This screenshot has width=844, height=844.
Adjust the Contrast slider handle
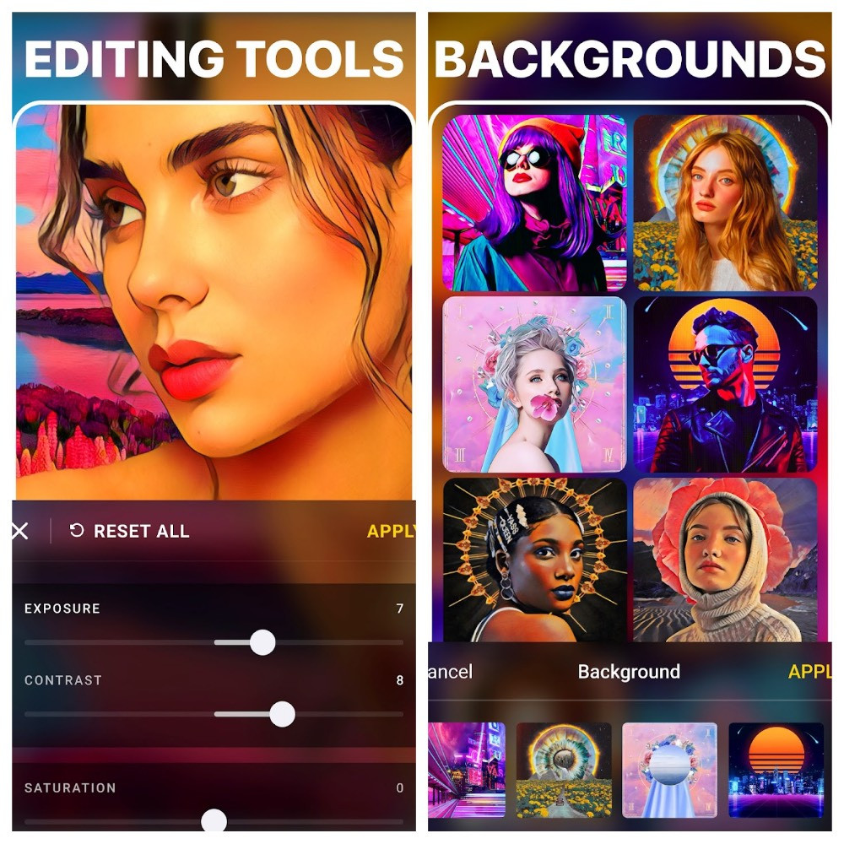pyautogui.click(x=282, y=714)
